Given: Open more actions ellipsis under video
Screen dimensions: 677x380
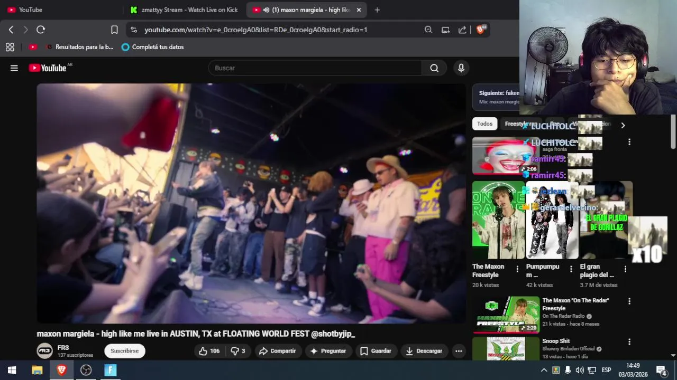Looking at the screenshot, I should pos(459,351).
